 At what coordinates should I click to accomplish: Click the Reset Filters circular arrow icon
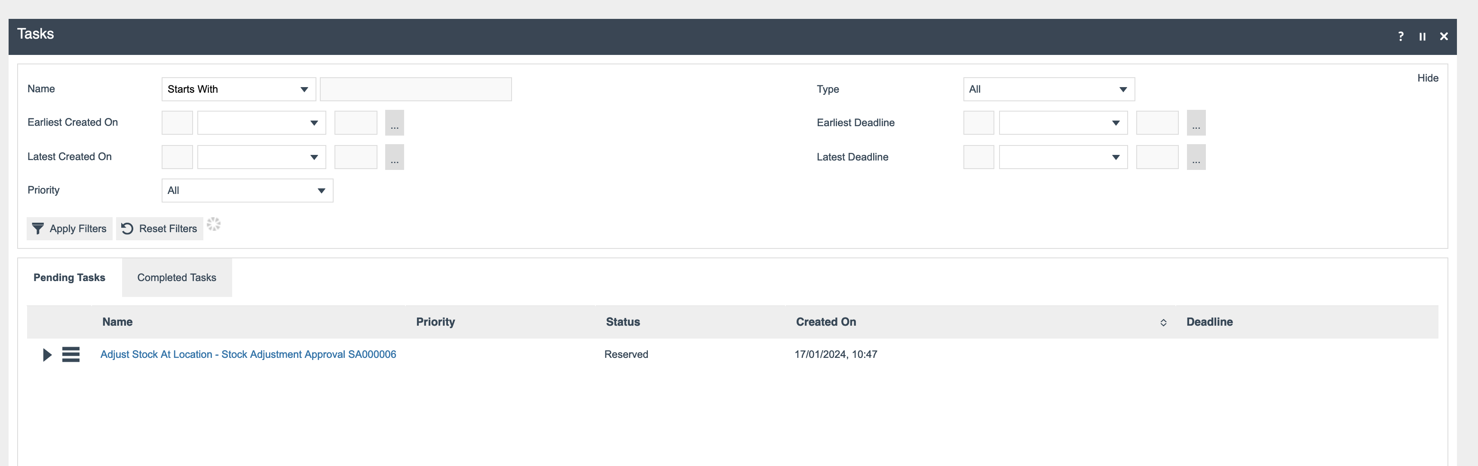(x=127, y=228)
